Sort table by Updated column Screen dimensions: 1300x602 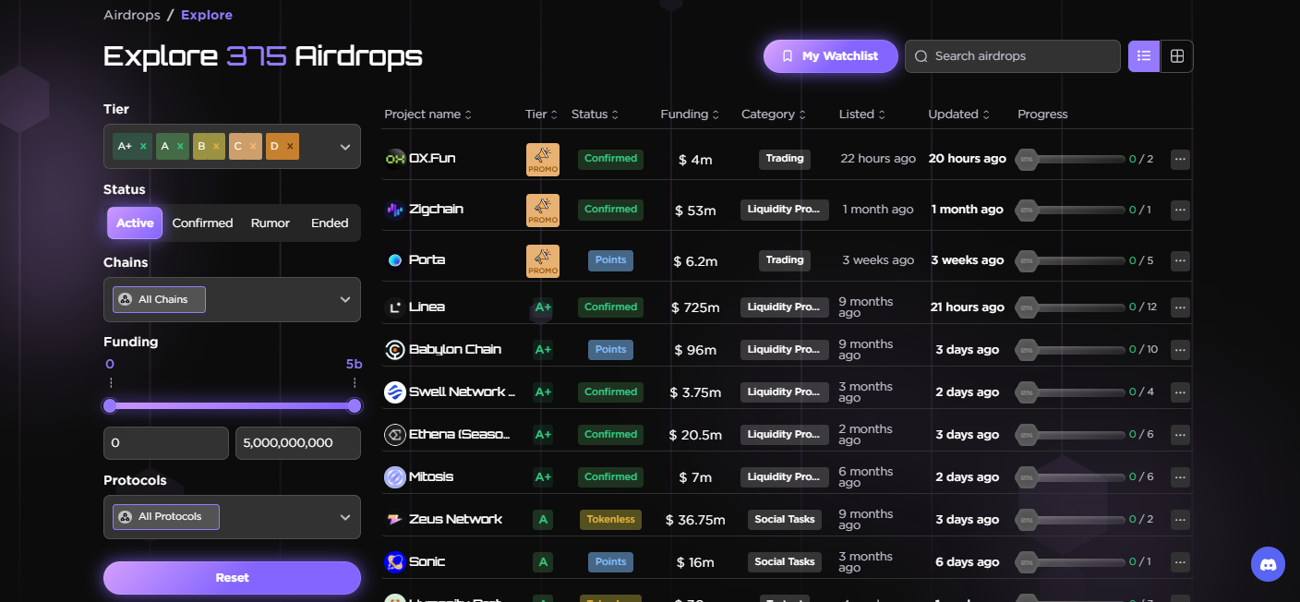959,114
